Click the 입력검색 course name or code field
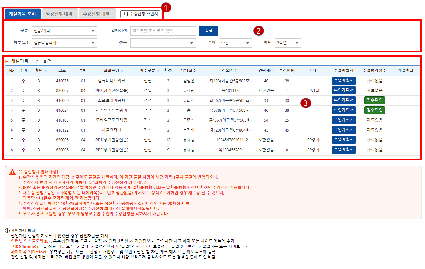The height and width of the screenshot is (269, 425). (x=163, y=31)
